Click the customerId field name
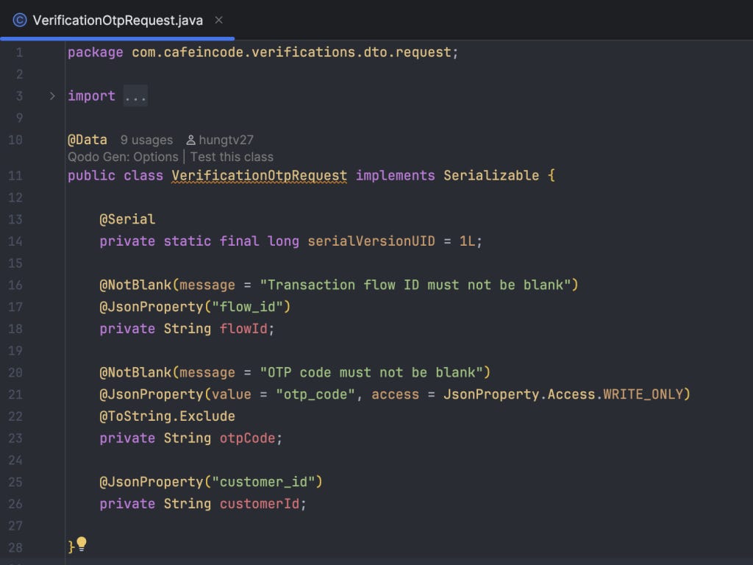 tap(260, 503)
